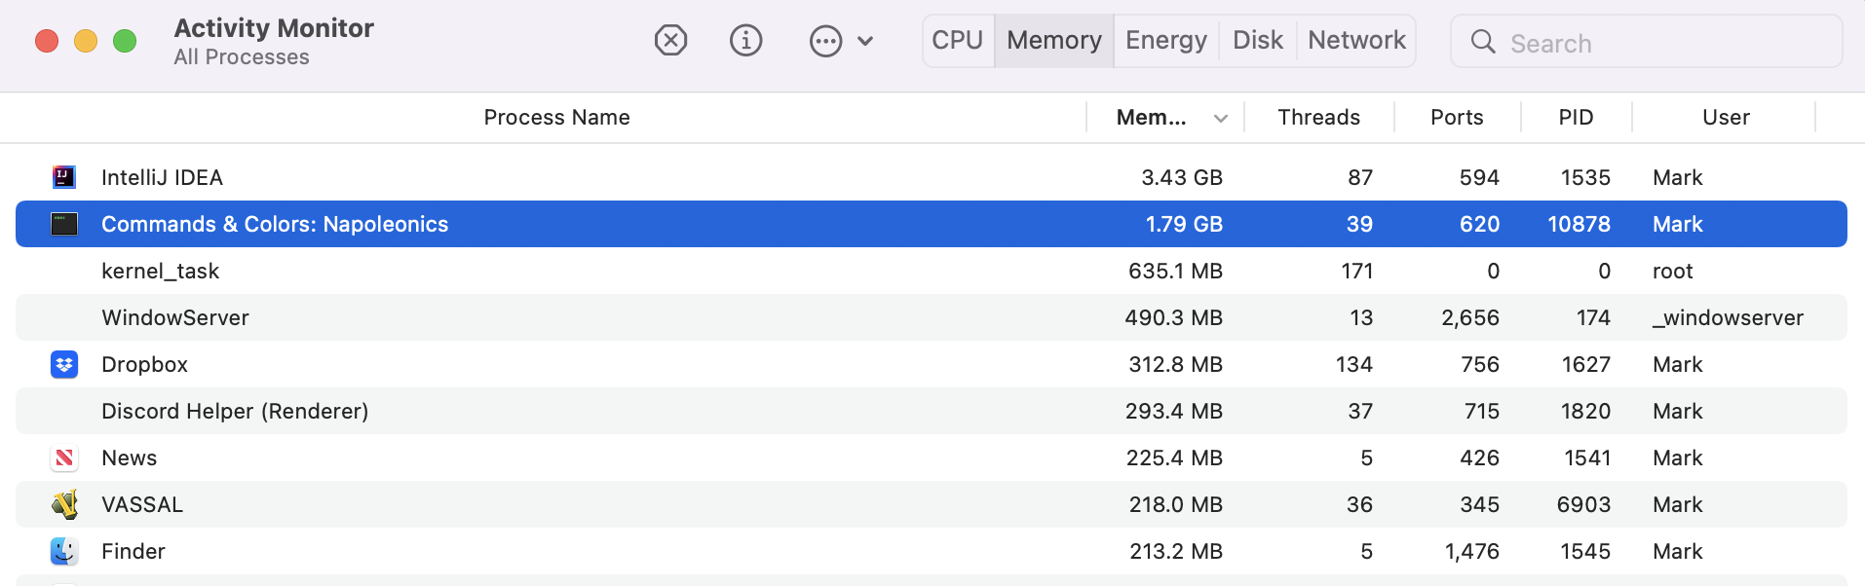1865x586 pixels.
Task: Click the 225.4 MB memory value
Action: 1174,458
